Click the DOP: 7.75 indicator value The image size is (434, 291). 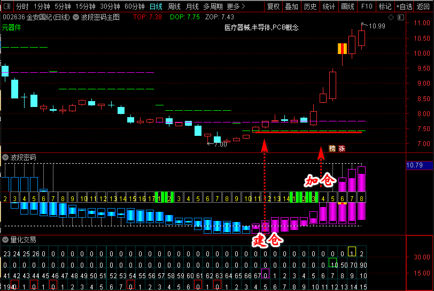click(184, 17)
